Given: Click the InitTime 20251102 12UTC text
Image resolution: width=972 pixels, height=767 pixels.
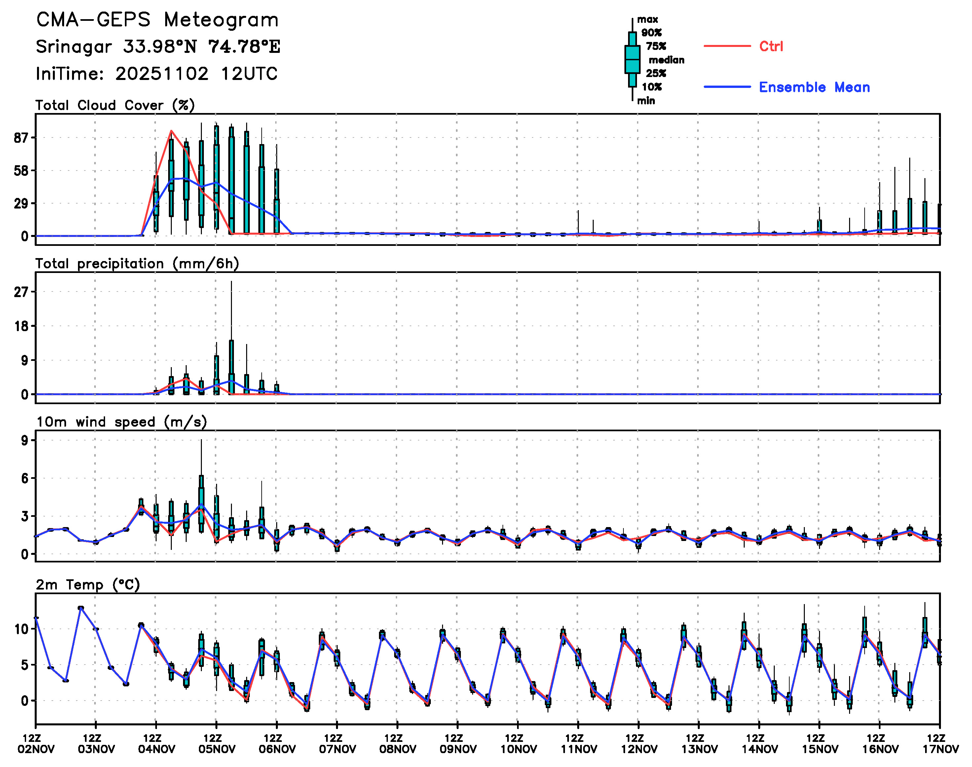Looking at the screenshot, I should click(157, 74).
